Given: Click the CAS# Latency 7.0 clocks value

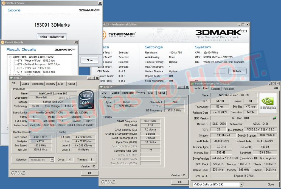Looking at the screenshot, I should pyautogui.click(x=150, y=129).
